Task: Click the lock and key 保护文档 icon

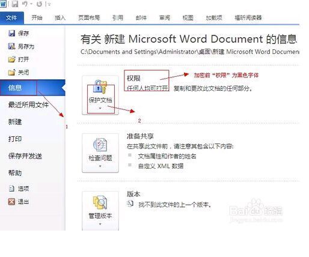Action: pyautogui.click(x=100, y=86)
